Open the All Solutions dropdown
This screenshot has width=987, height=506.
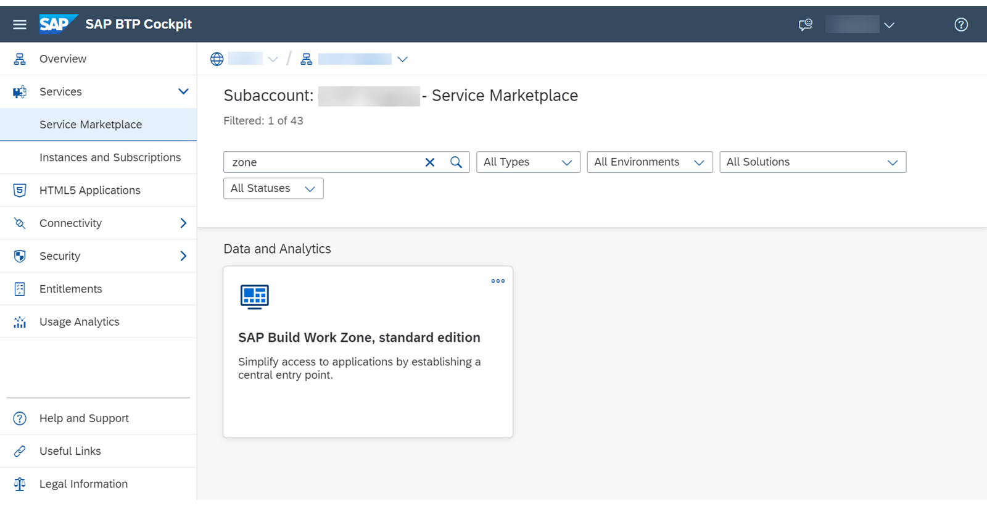coord(812,162)
